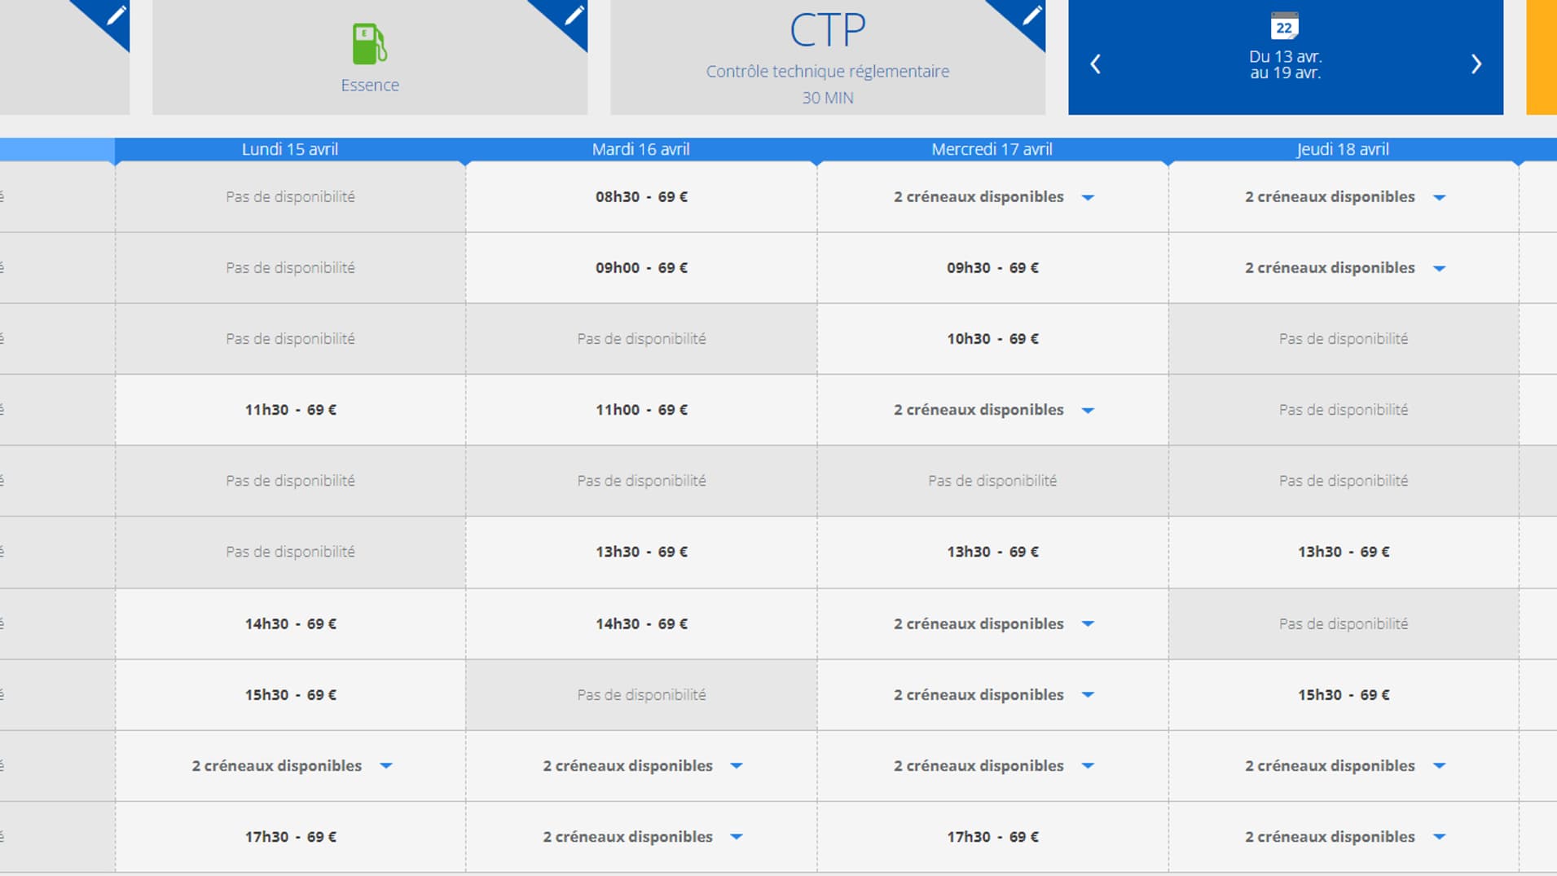Screen dimensions: 1557x876
Task: Pick the Jeudi 15h30 - 69 € slot
Action: (x=1343, y=695)
